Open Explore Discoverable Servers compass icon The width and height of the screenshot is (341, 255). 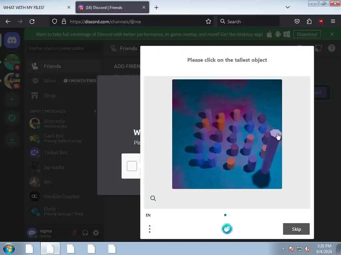(12, 118)
